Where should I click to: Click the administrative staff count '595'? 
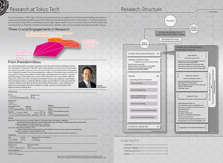(x=11, y=108)
